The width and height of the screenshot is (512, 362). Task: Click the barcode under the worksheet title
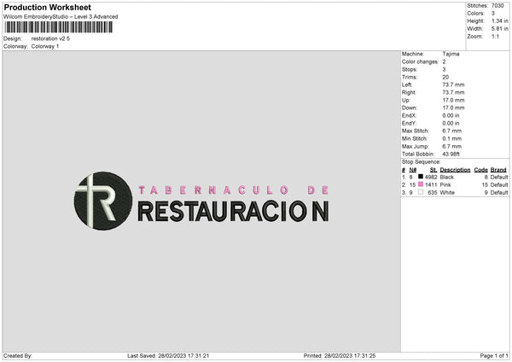point(59,27)
